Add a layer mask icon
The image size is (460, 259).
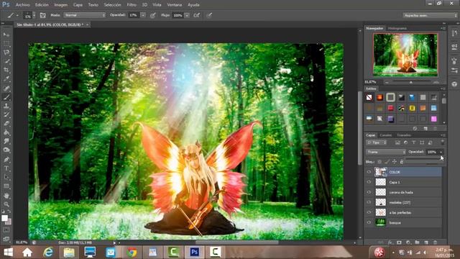(399, 242)
